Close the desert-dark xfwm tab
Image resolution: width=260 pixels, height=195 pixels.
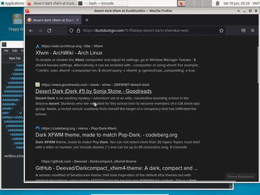tap(77, 20)
